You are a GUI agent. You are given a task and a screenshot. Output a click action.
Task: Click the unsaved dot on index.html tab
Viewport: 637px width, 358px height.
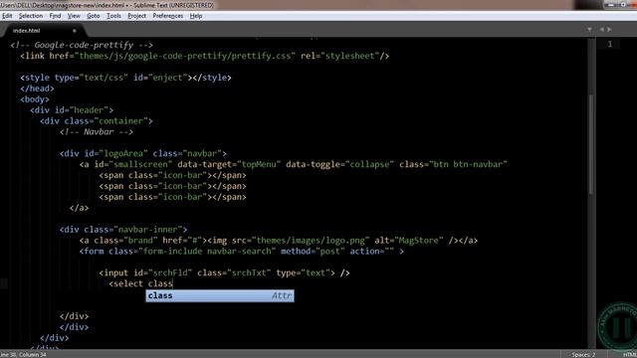click(x=74, y=31)
